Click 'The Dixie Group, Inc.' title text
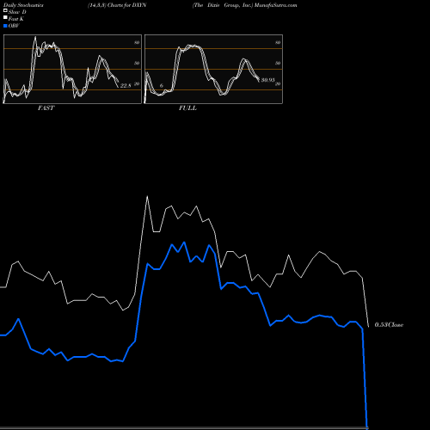The height and width of the screenshot is (430, 430). (223, 5)
